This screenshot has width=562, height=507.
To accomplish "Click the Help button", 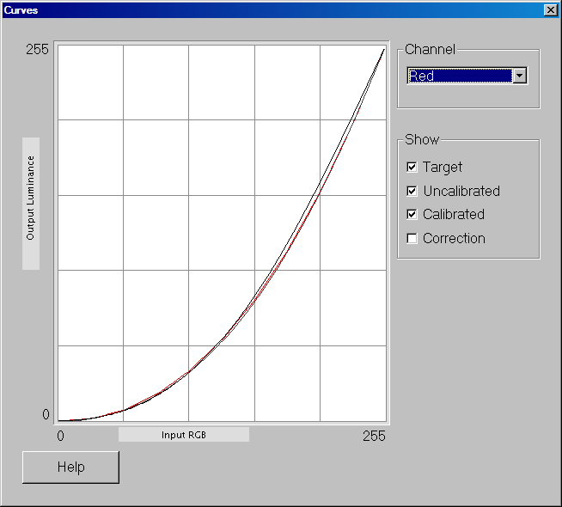I will pyautogui.click(x=70, y=467).
